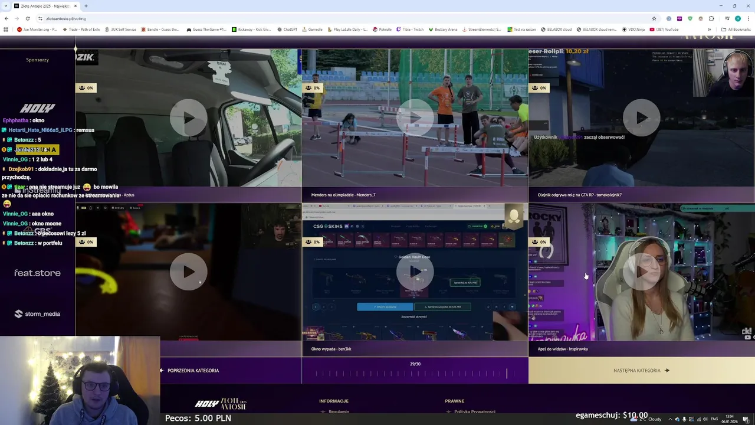
Task: Play the Olejnik GTA RP clip
Action: 641,118
